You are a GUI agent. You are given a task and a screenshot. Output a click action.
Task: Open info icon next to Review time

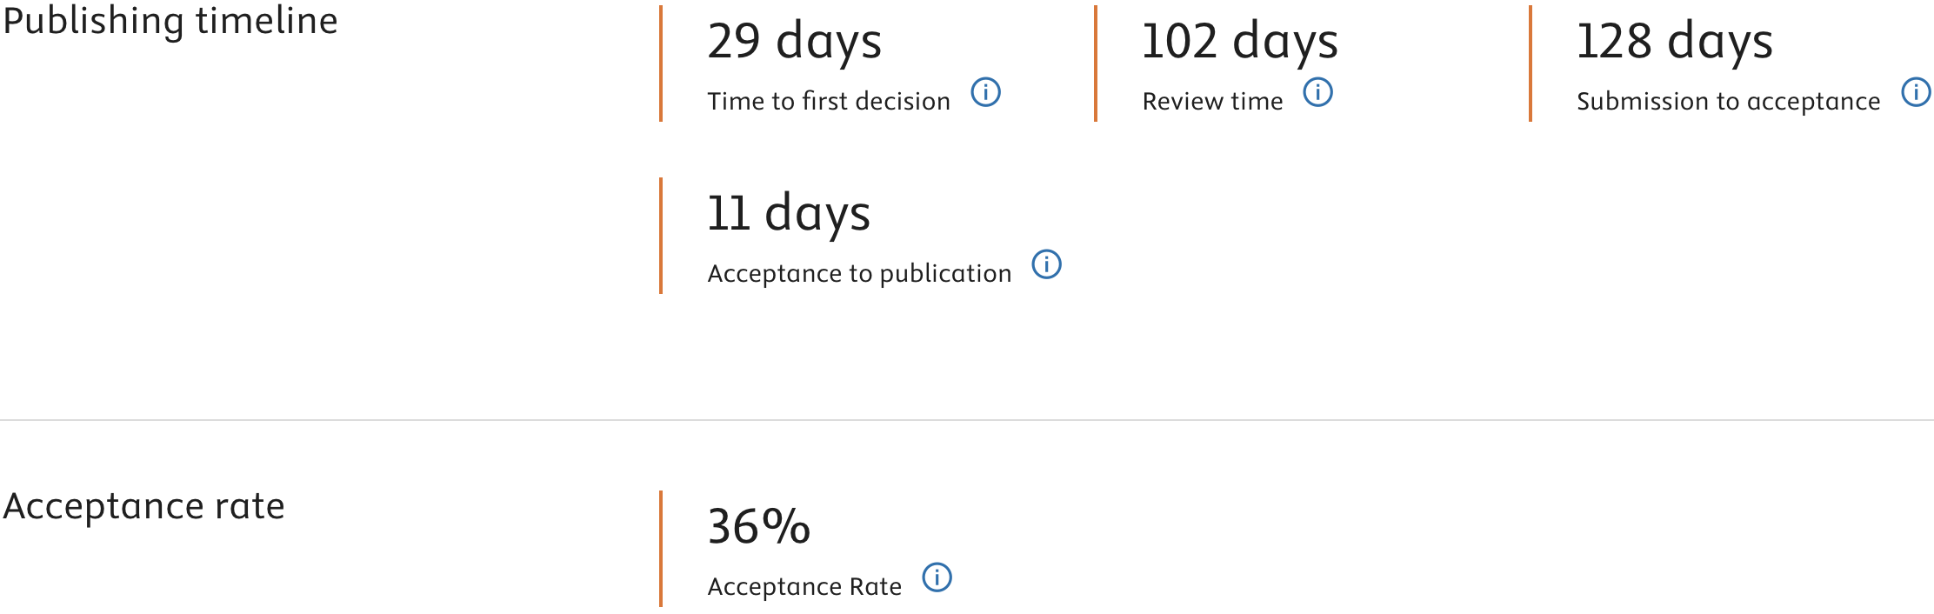1317,91
